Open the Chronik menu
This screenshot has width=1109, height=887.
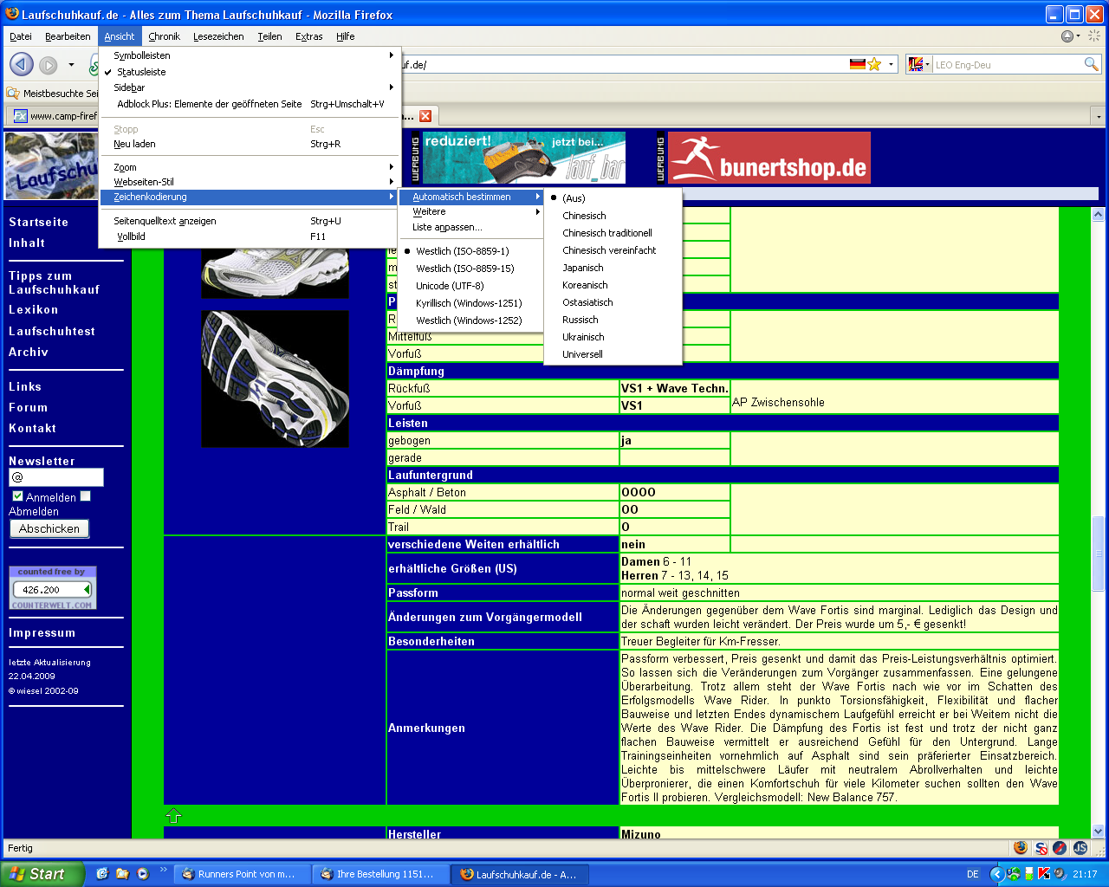pos(164,36)
